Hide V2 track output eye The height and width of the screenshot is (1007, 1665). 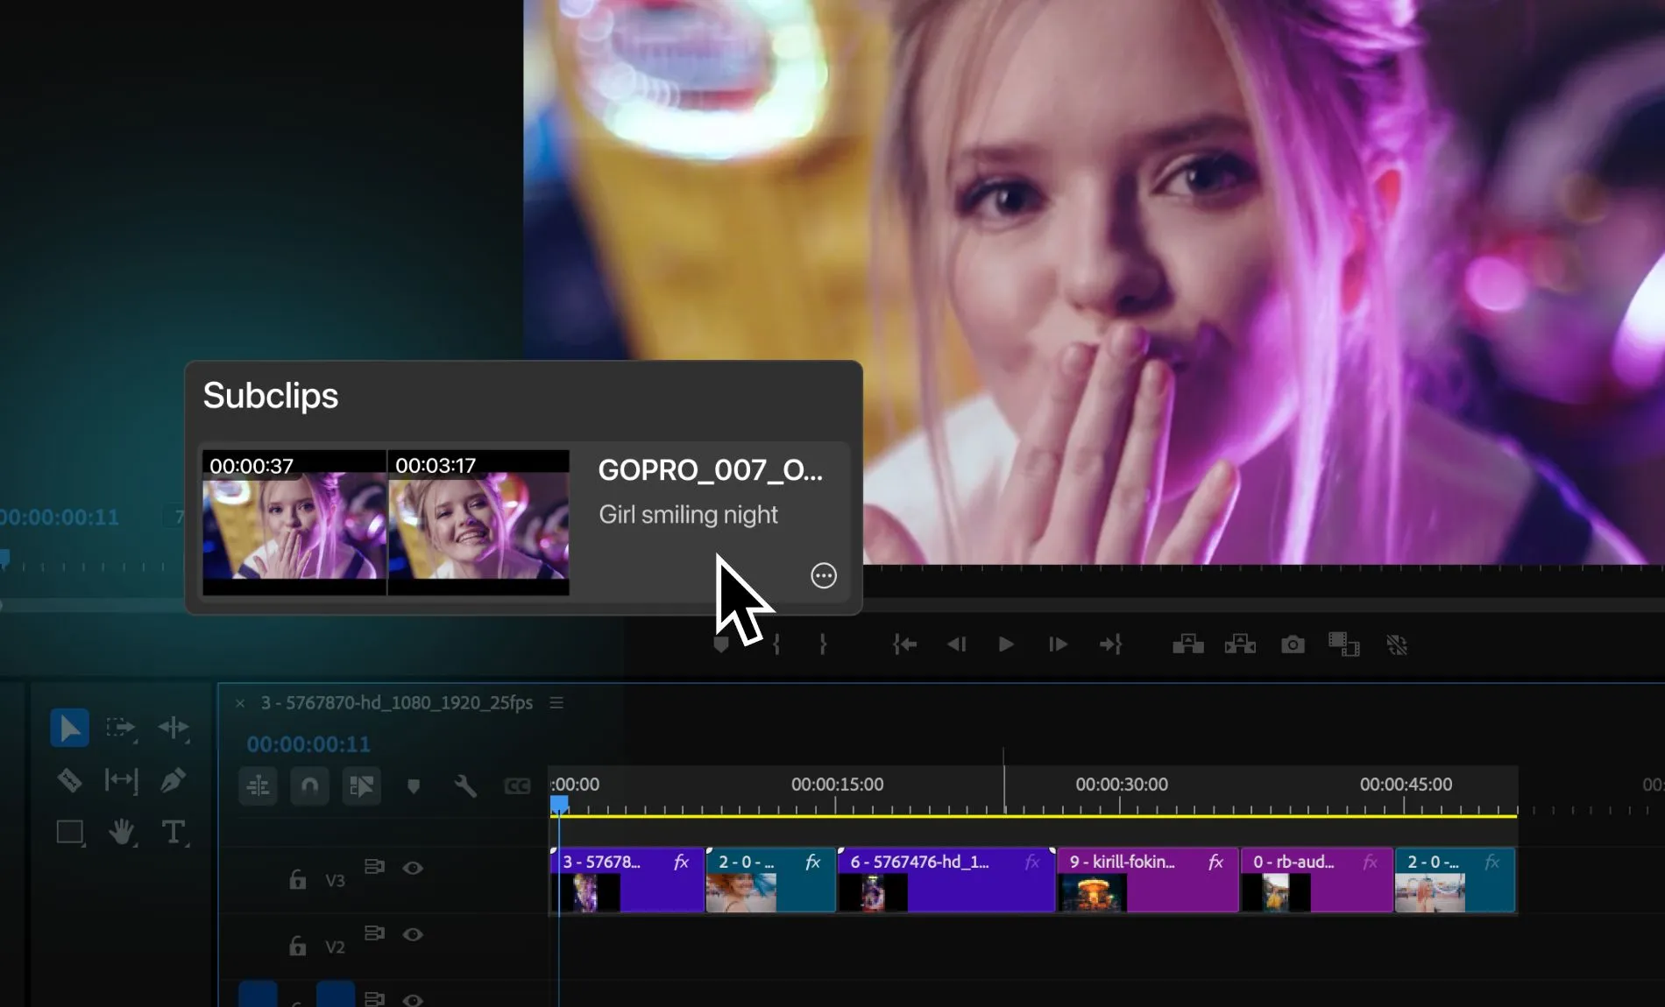413,934
